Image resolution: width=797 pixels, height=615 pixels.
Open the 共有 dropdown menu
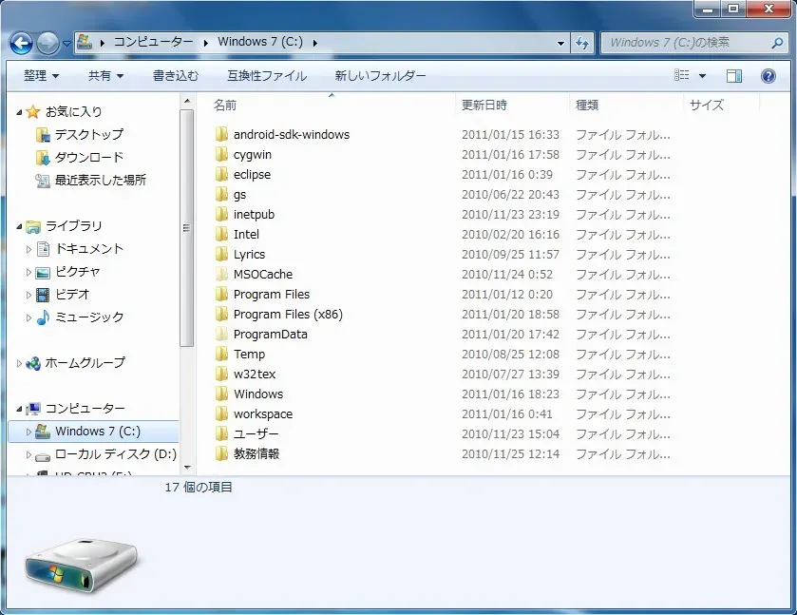coord(105,76)
